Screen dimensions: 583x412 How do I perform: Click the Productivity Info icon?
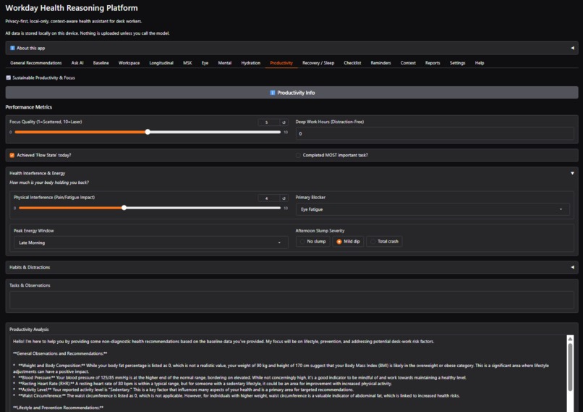click(272, 93)
